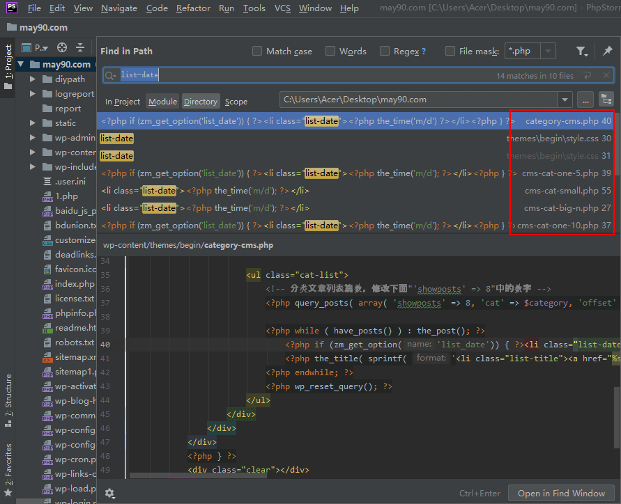Open the file mask *.php dropdown arrow

coord(548,51)
